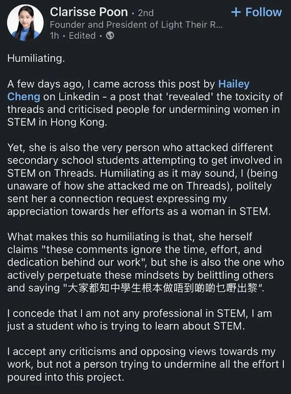Open Clarisse Poon's profile photo
The height and width of the screenshot is (394, 291).
pos(25,23)
